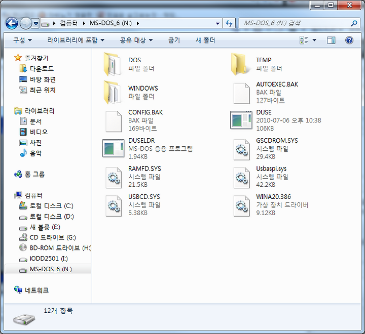The height and width of the screenshot is (334, 365).
Task: Maximize the Explorer window
Action: click(x=331, y=6)
